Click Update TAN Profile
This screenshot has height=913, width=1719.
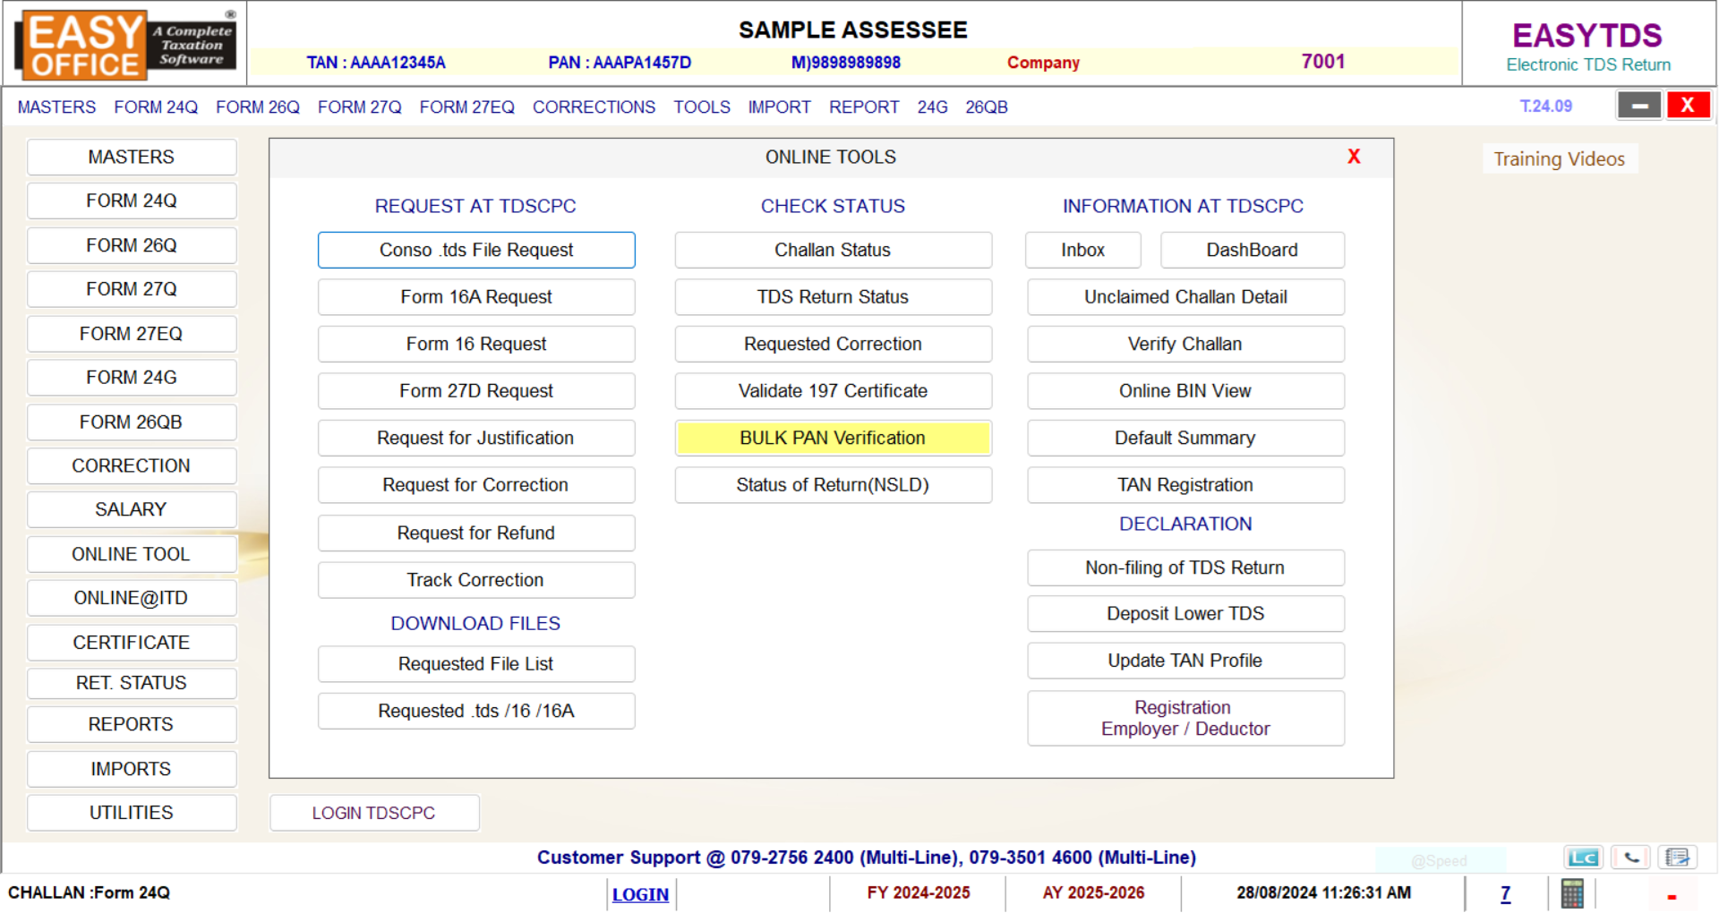click(x=1186, y=661)
